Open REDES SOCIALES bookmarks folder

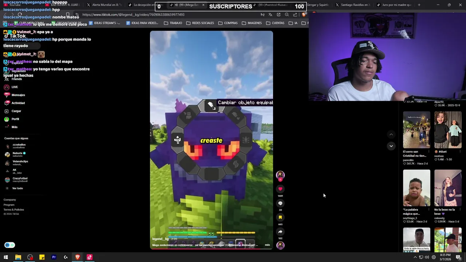point(200,23)
